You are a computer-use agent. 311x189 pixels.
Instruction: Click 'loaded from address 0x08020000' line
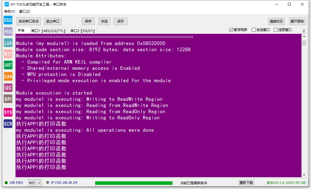click(x=90, y=43)
